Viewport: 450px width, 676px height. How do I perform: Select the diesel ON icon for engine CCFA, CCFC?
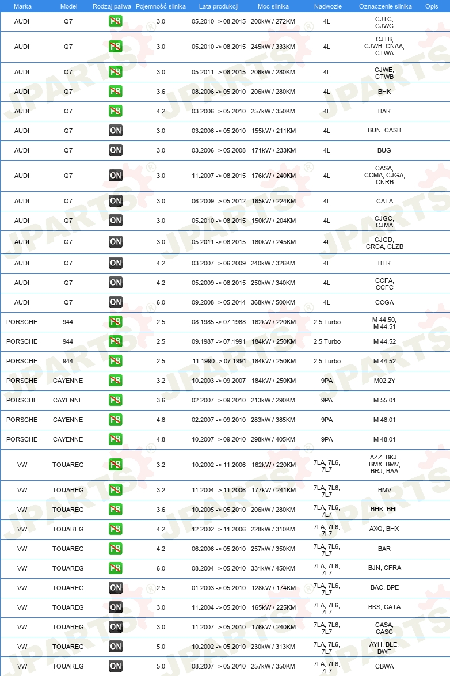tap(116, 283)
